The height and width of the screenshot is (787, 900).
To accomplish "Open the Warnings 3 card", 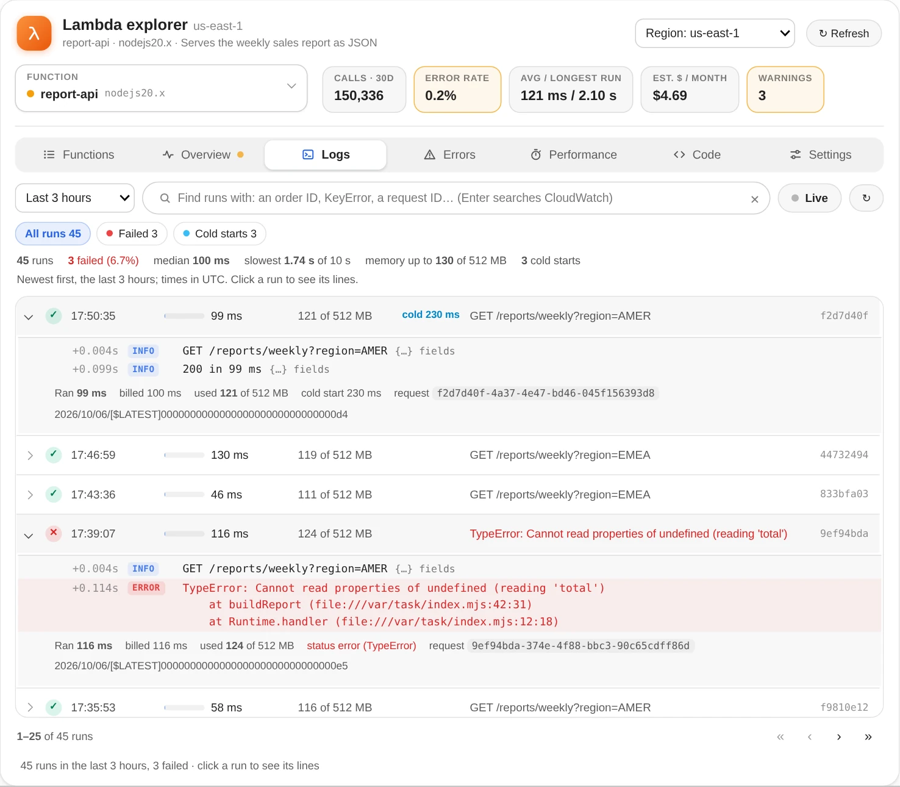I will coord(785,89).
